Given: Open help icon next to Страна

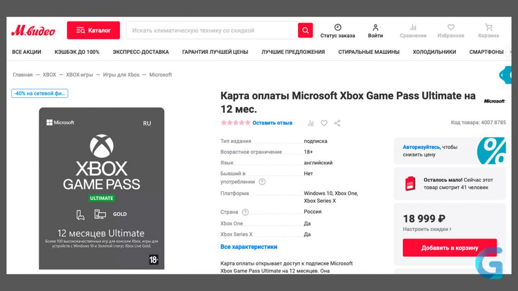Looking at the screenshot, I should coord(245,212).
